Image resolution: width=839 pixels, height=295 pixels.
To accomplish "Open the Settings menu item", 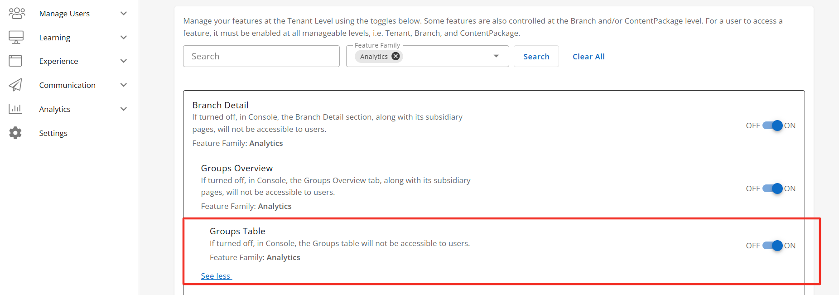I will tap(53, 133).
